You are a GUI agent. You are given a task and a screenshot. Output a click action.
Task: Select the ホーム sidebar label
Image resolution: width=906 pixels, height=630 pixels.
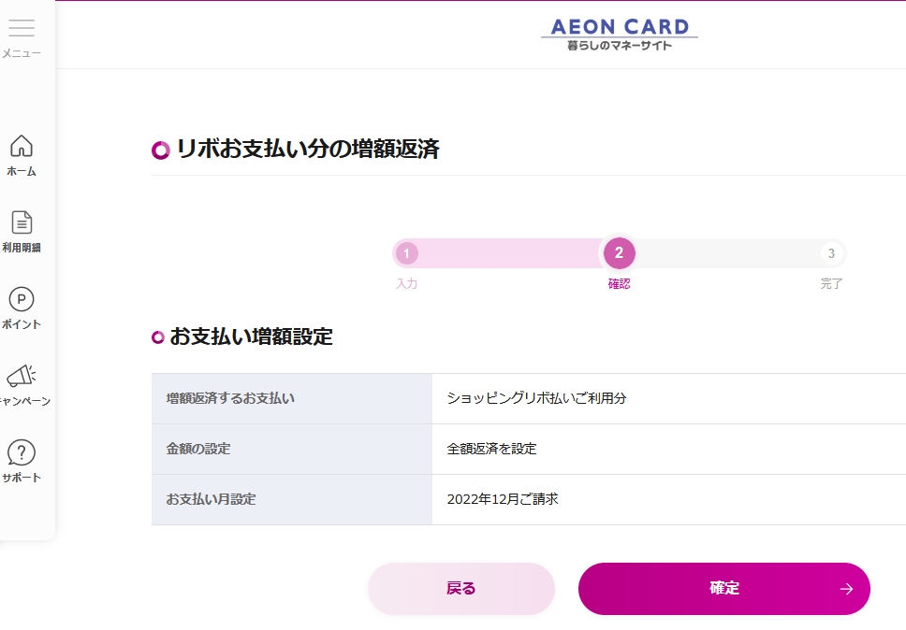point(22,171)
